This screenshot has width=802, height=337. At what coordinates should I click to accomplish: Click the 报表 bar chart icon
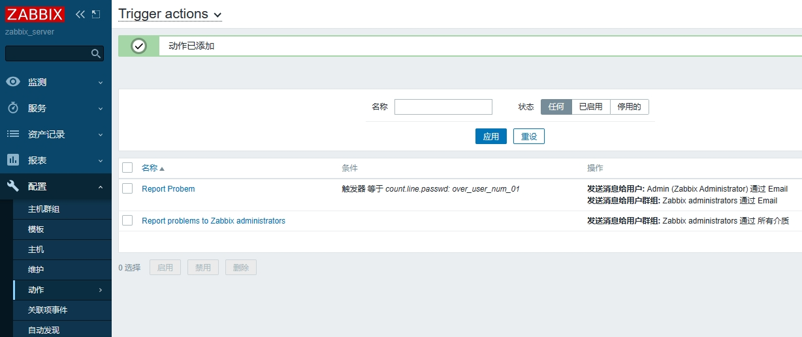[13, 160]
